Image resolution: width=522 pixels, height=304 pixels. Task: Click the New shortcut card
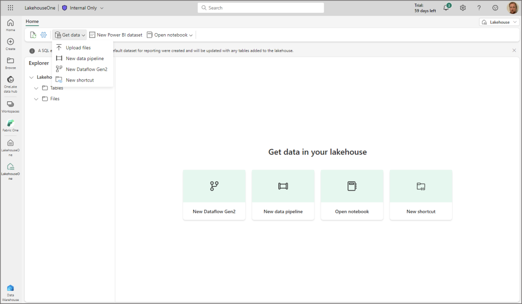pos(421,195)
